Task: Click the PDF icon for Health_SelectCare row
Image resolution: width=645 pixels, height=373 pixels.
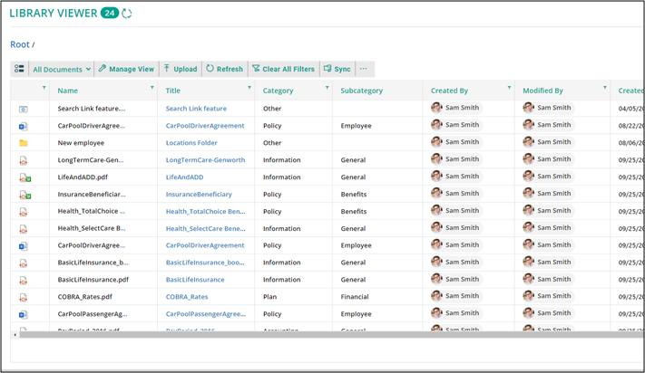Action: 24,229
